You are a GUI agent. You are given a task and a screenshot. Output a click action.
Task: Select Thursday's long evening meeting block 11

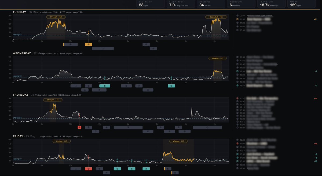point(207,127)
